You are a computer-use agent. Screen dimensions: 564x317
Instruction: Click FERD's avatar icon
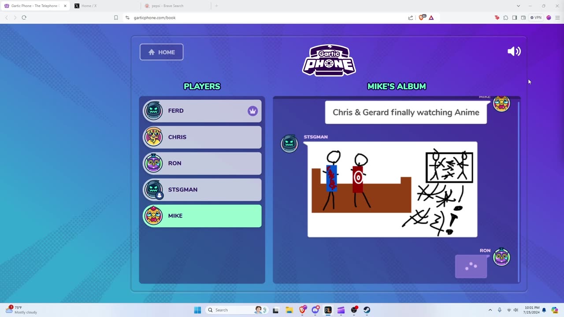(153, 111)
